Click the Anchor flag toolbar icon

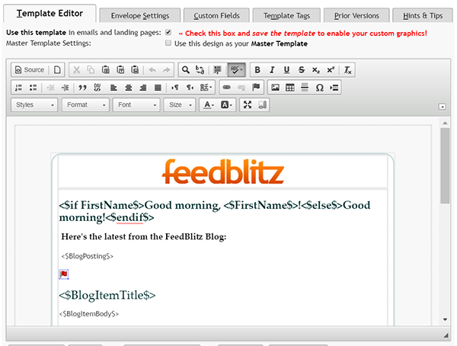(x=256, y=88)
